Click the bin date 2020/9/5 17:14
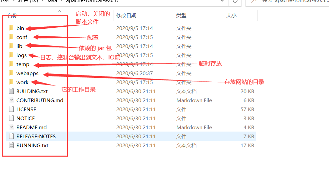 tap(135, 28)
